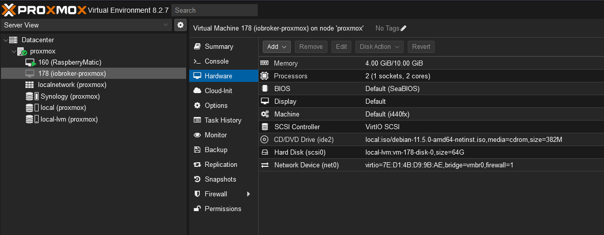Open the Disk Action dropdown
The width and height of the screenshot is (604, 235).
tap(379, 47)
